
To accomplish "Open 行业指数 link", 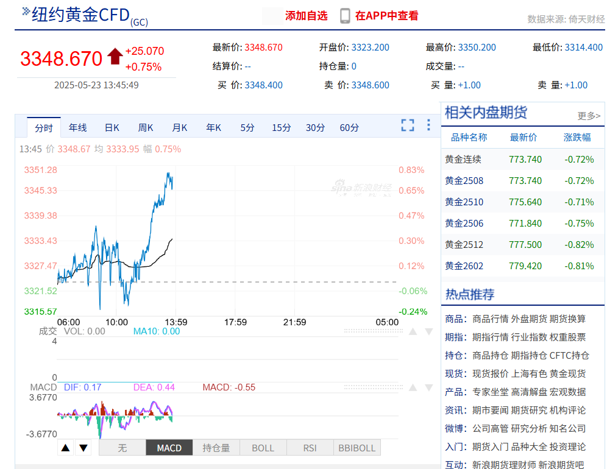I will (529, 337).
